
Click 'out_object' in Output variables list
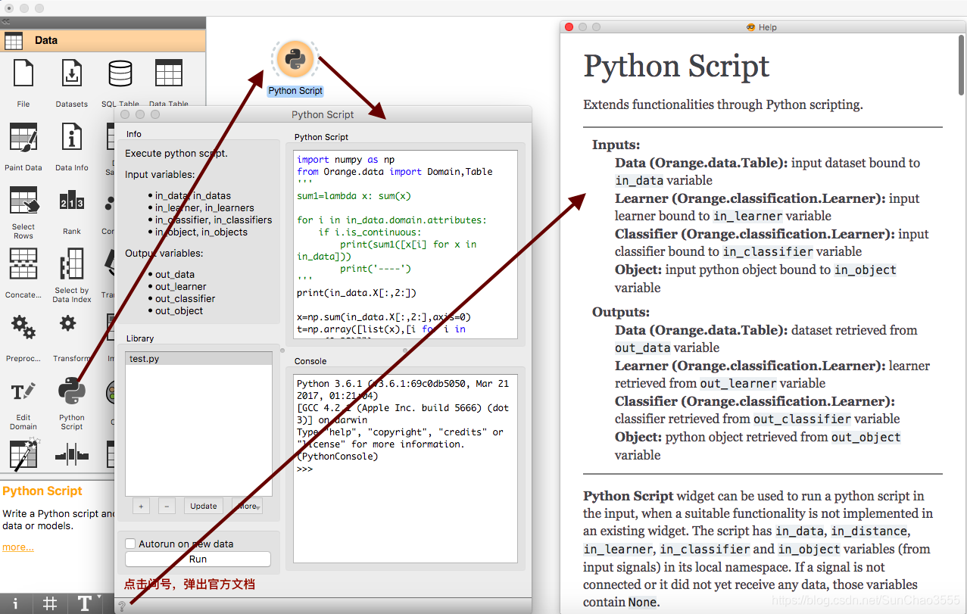(x=179, y=310)
